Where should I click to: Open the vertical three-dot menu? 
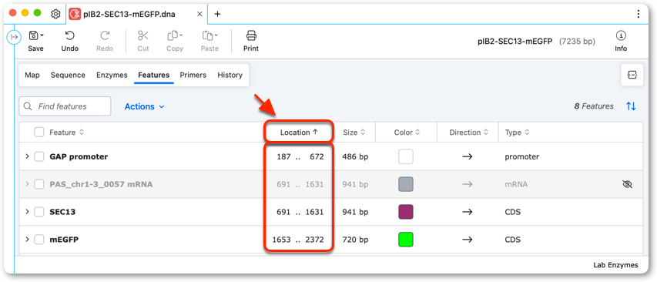(639, 14)
